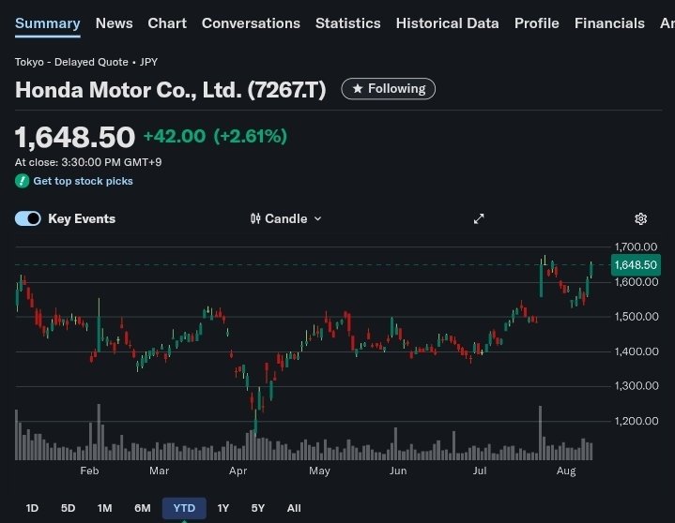Viewport: 675px width, 523px height.
Task: Click the 1,400.00 axis label
Action: [x=637, y=351]
